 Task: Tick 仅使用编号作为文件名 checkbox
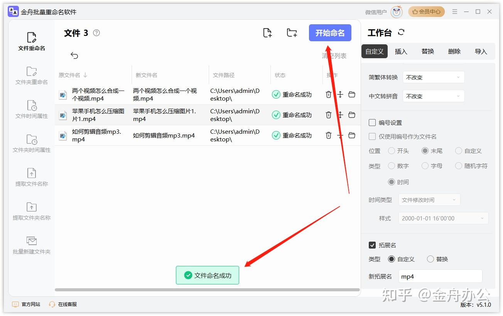click(372, 136)
